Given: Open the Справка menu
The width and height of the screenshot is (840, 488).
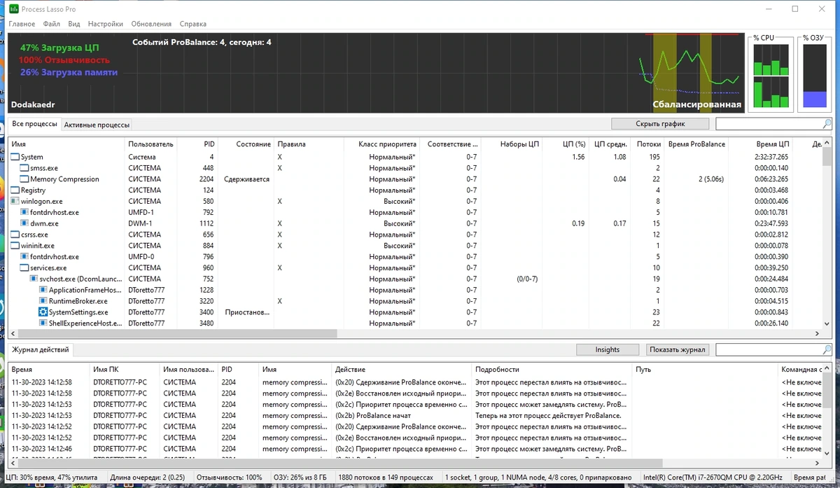Looking at the screenshot, I should [x=193, y=24].
